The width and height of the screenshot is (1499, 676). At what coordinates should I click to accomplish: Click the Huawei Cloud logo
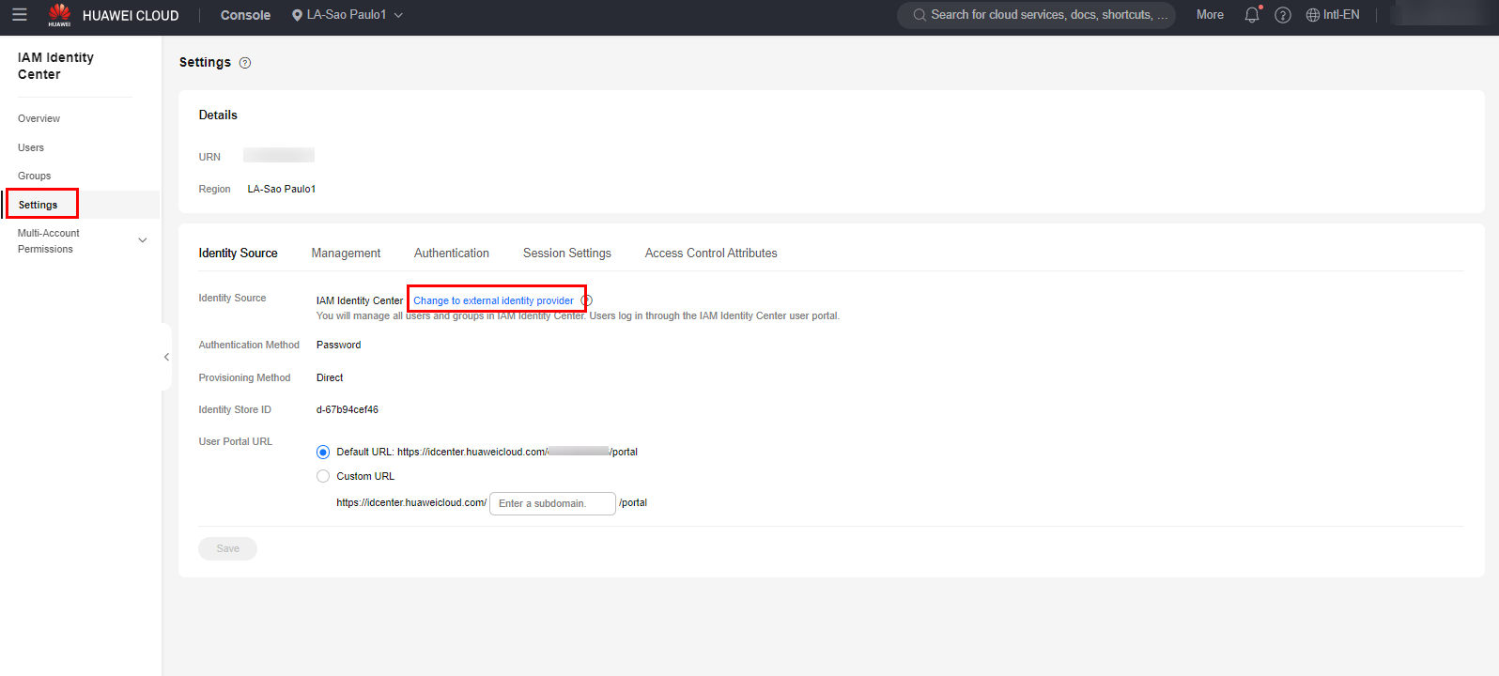pyautogui.click(x=59, y=15)
